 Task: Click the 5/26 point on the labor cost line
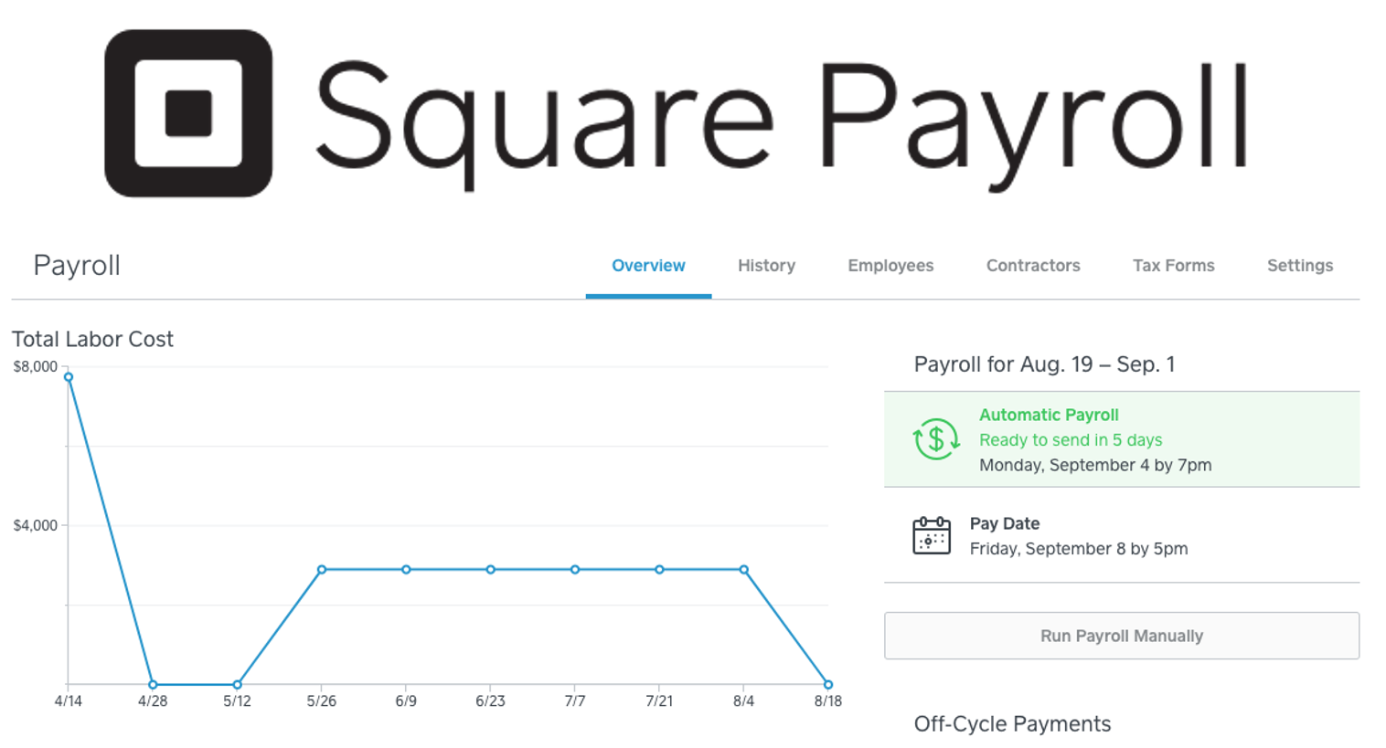point(321,569)
